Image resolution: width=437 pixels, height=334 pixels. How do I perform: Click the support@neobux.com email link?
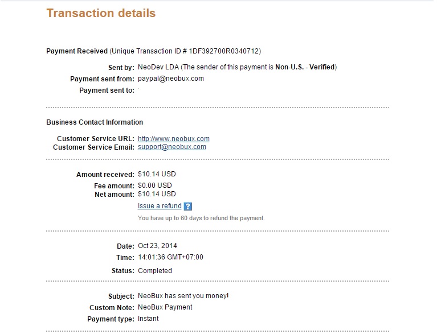(x=172, y=147)
